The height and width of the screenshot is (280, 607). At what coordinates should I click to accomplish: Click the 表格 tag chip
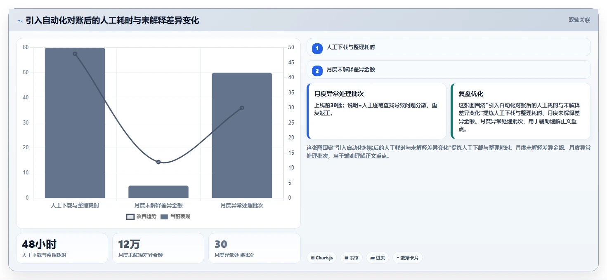(x=352, y=258)
